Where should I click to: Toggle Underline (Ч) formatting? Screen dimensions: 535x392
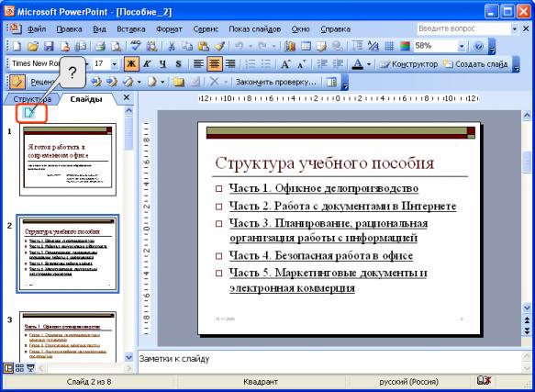click(x=162, y=64)
